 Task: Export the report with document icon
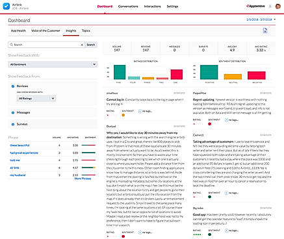(265, 31)
